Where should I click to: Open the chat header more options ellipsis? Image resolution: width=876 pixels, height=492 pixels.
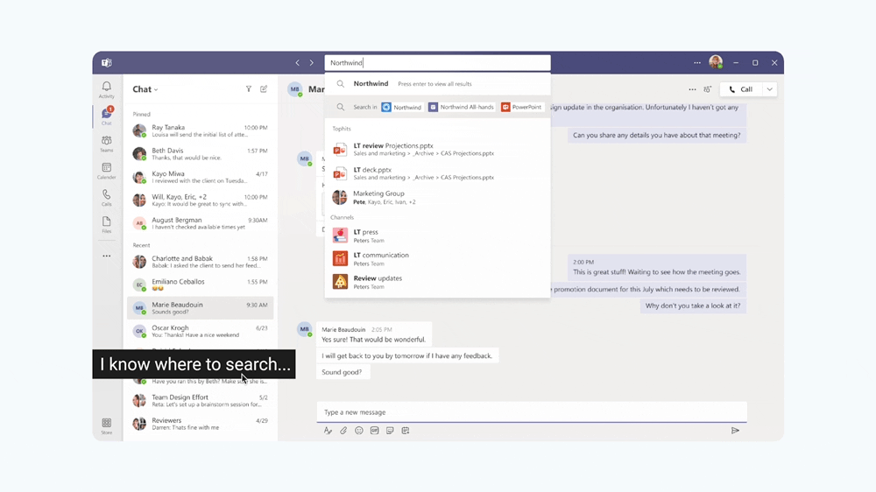692,89
